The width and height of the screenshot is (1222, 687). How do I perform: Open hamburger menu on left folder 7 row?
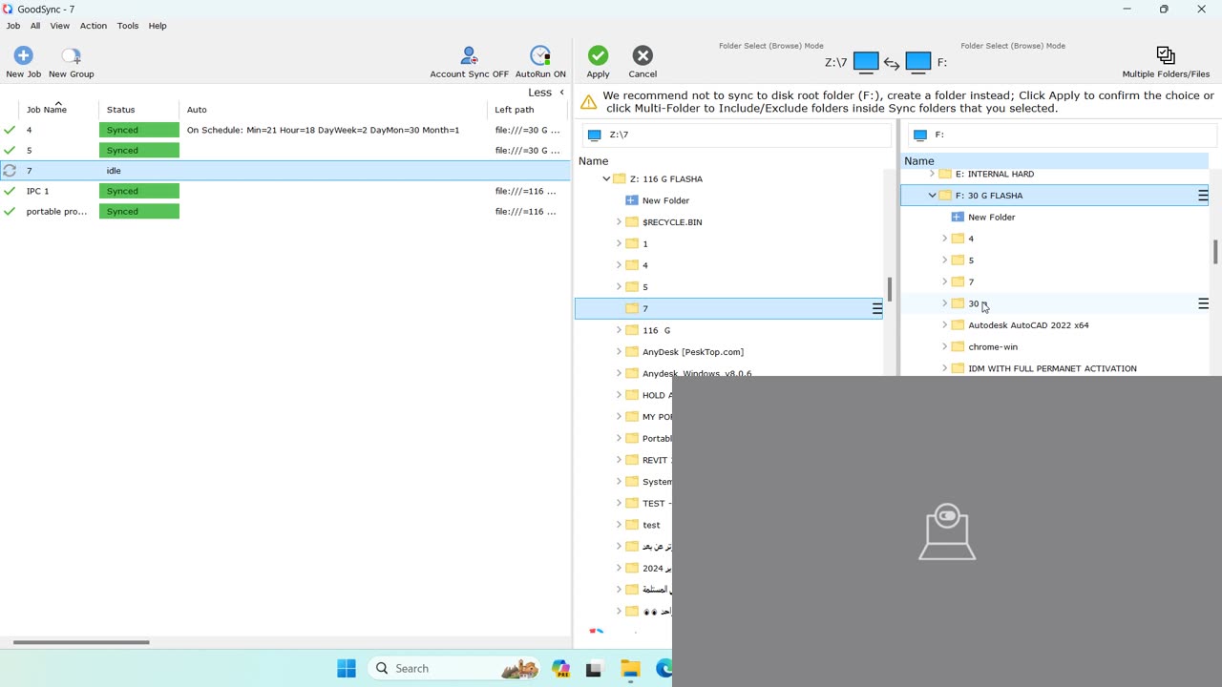[876, 308]
